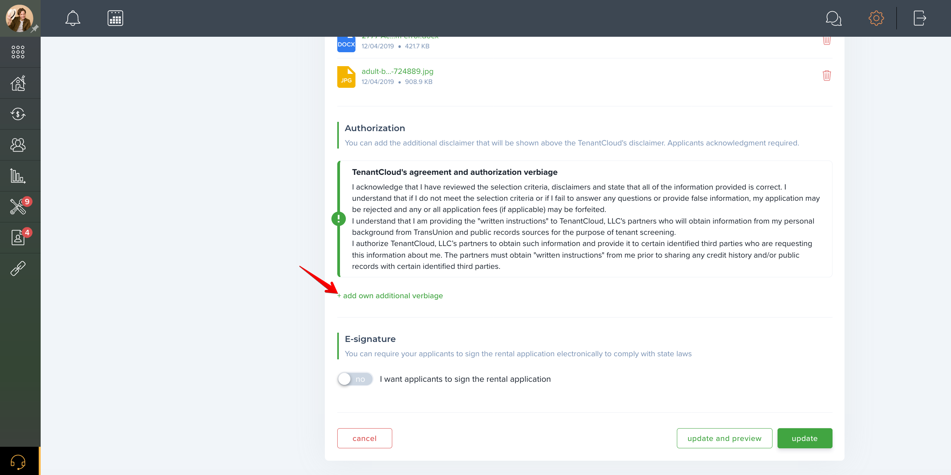Open the support headset icon
The image size is (951, 475).
coord(18,461)
